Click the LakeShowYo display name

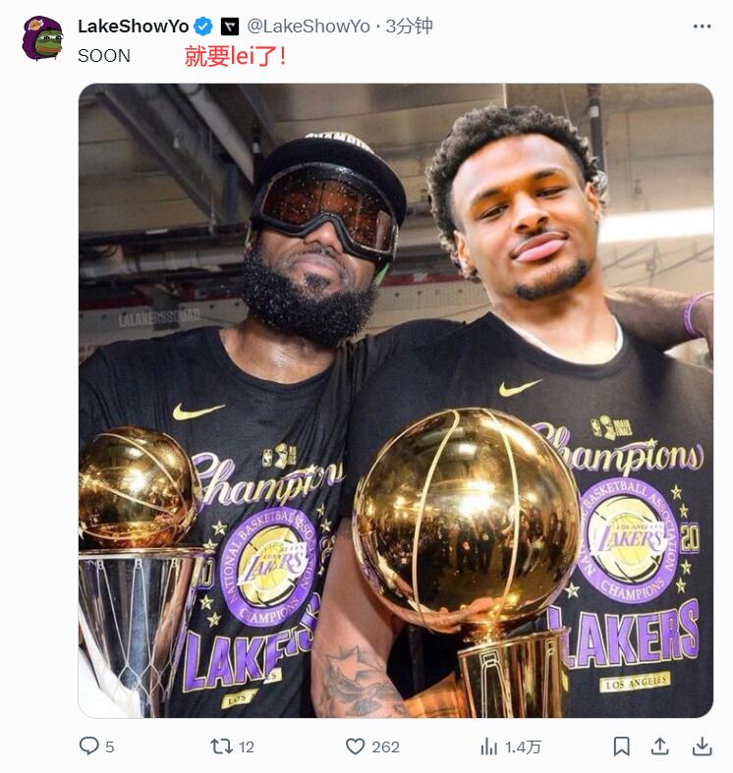pyautogui.click(x=133, y=27)
